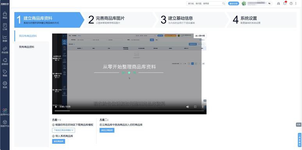The image size is (302, 150).
Task: Open the 营销 (marketing) tag sidebar icon
Action: pyautogui.click(x=5, y=73)
